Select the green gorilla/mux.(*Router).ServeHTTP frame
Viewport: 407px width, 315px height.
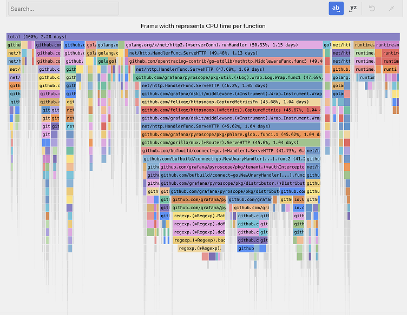pyautogui.click(x=231, y=143)
